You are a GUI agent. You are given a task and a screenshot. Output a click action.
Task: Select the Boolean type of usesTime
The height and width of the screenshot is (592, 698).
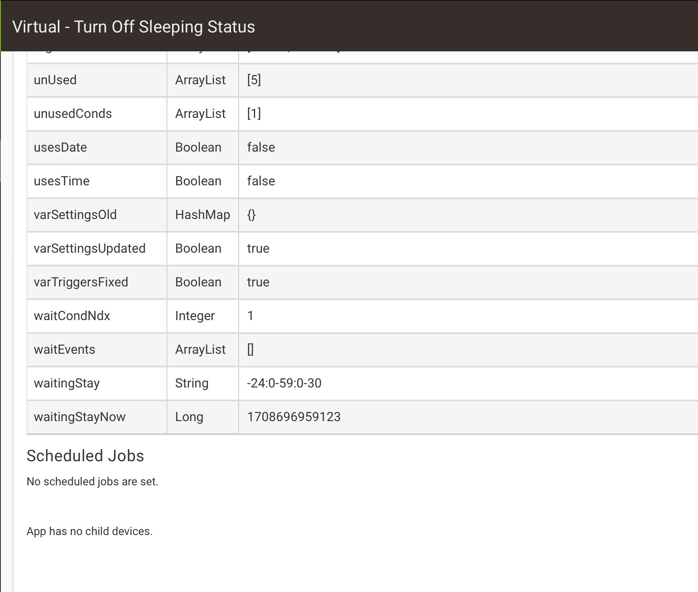tap(198, 181)
